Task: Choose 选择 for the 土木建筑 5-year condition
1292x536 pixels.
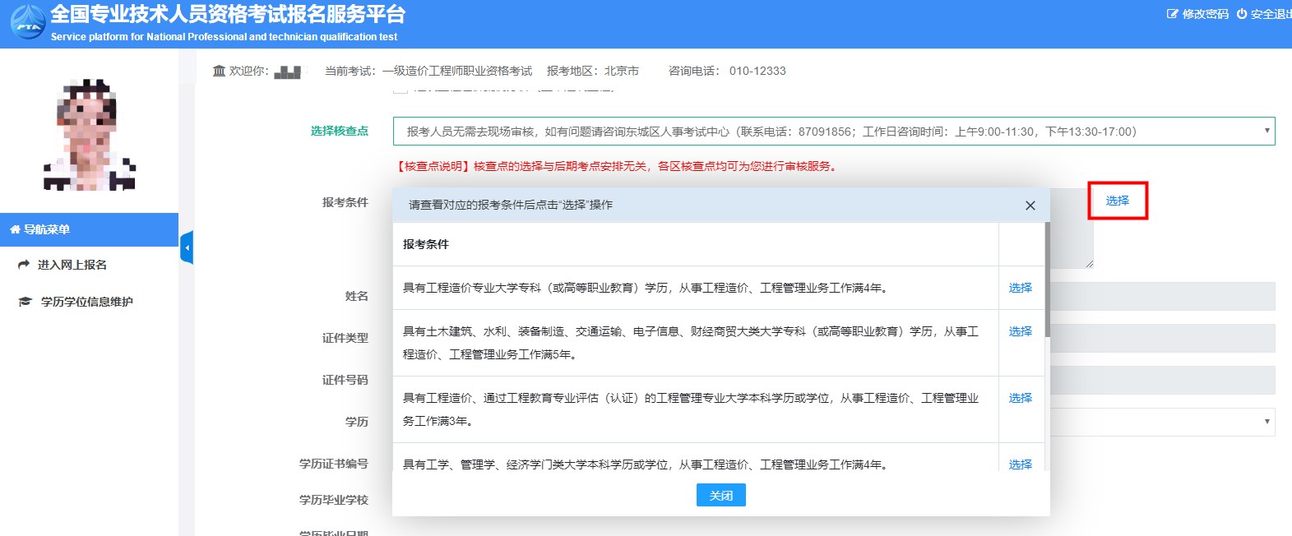Action: coord(1020,331)
